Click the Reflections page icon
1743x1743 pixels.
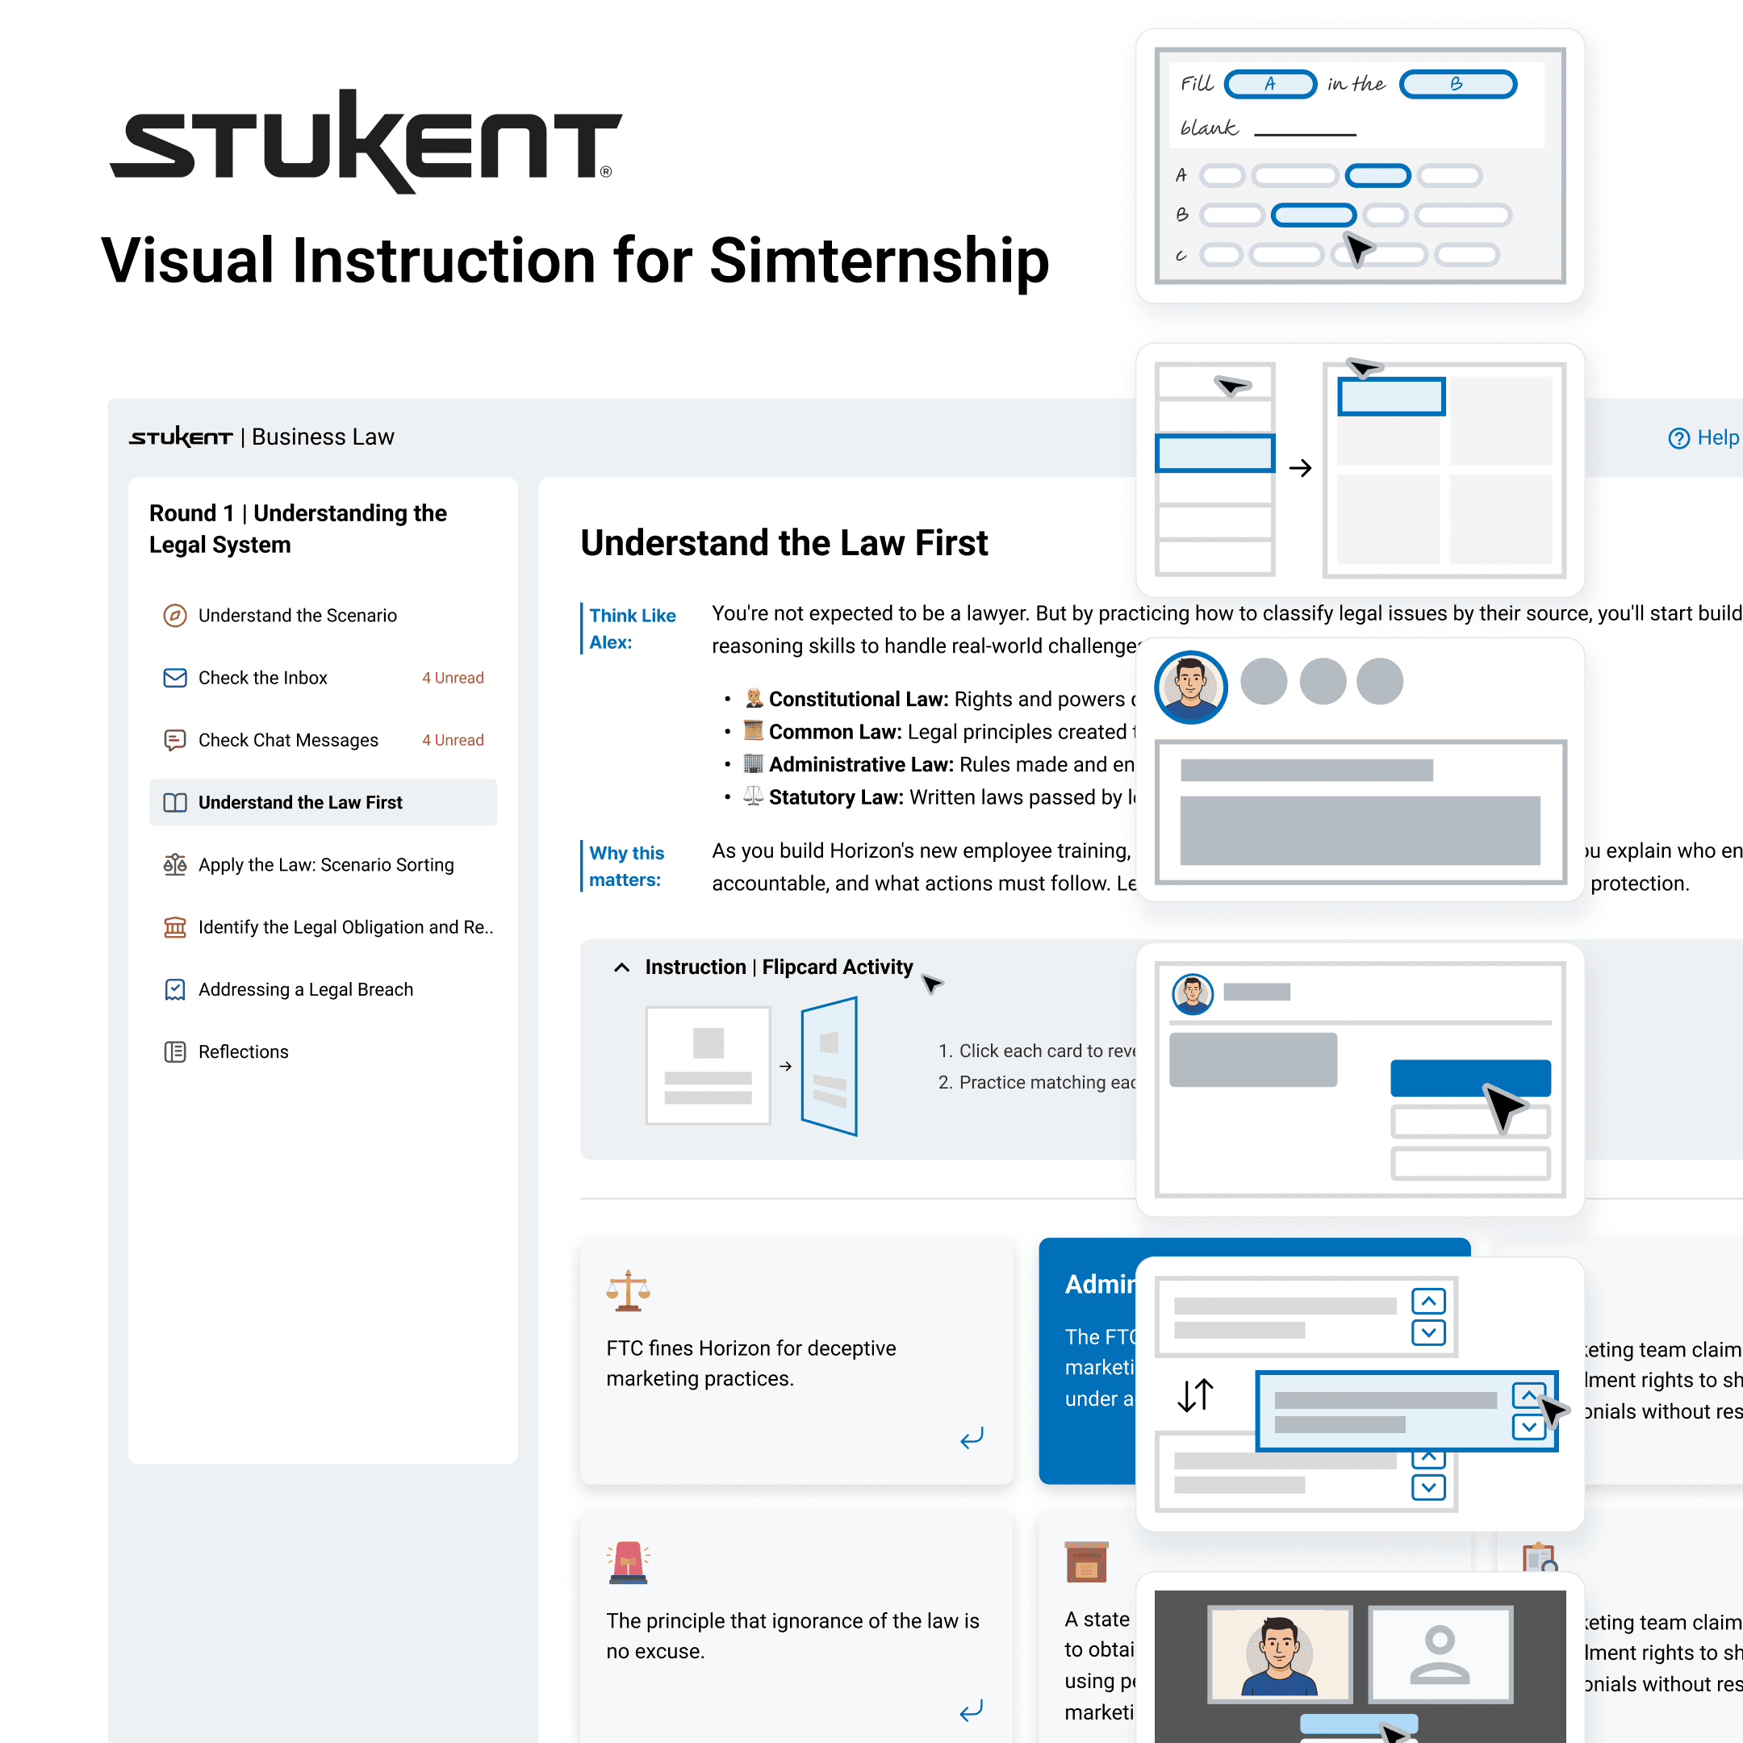pyautogui.click(x=175, y=1052)
